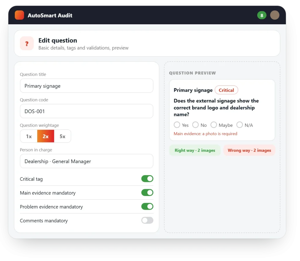Open Right way 2 images
This screenshot has width=300, height=261.
[195, 150]
